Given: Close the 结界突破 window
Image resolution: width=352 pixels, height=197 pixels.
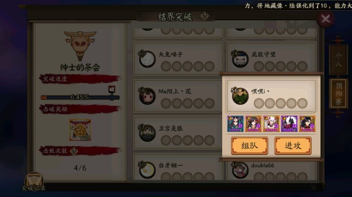Looking at the screenshot, I should [x=325, y=19].
